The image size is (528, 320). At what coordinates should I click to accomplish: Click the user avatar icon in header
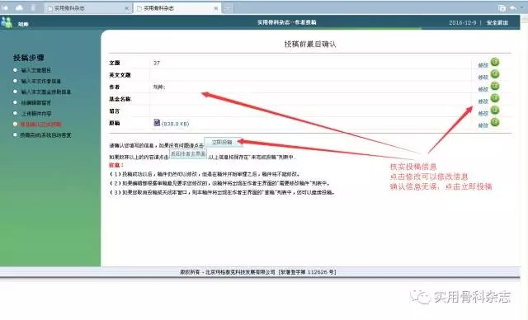coord(7,22)
